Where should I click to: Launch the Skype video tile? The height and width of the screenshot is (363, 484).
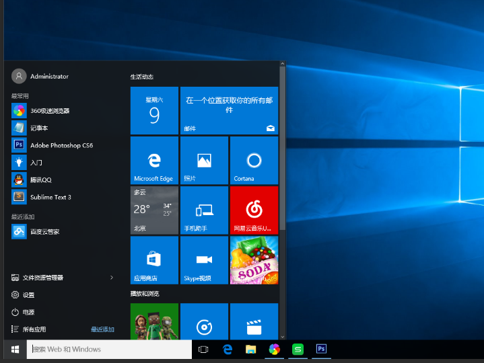point(204,260)
